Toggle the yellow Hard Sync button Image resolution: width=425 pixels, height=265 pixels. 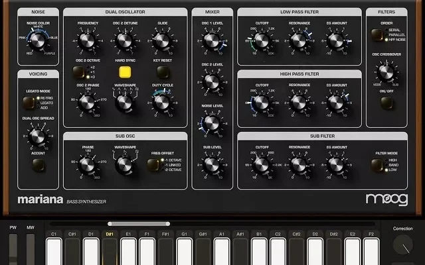click(124, 72)
